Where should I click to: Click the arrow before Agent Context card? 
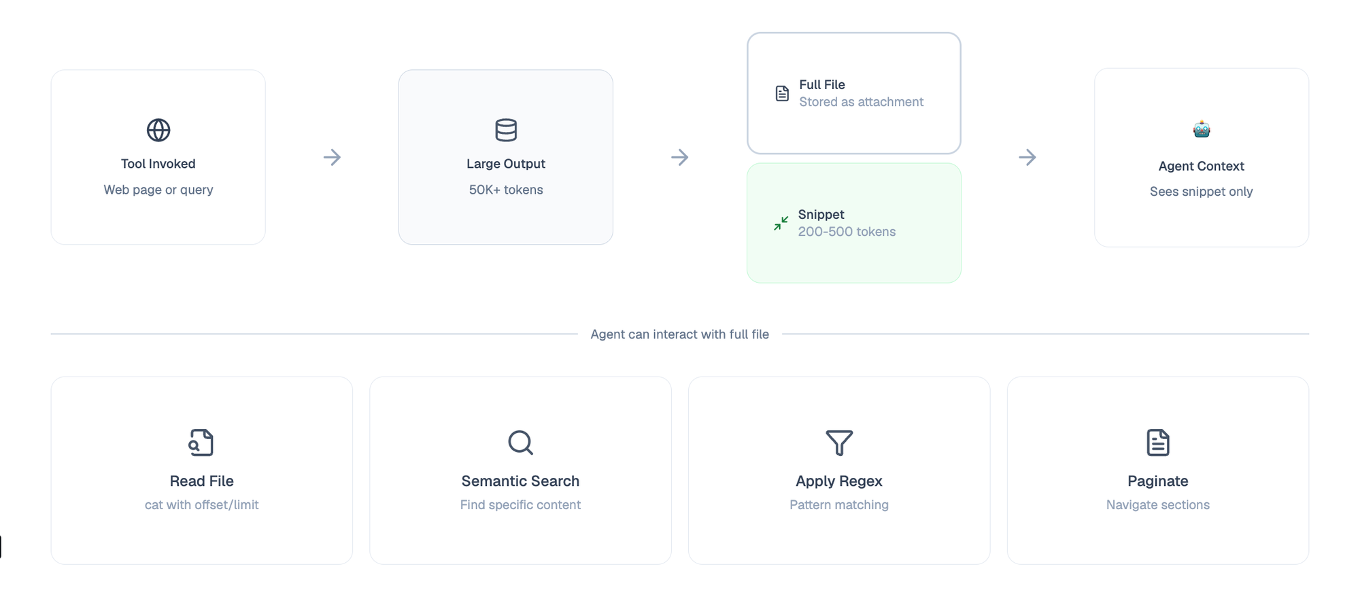pyautogui.click(x=1027, y=158)
